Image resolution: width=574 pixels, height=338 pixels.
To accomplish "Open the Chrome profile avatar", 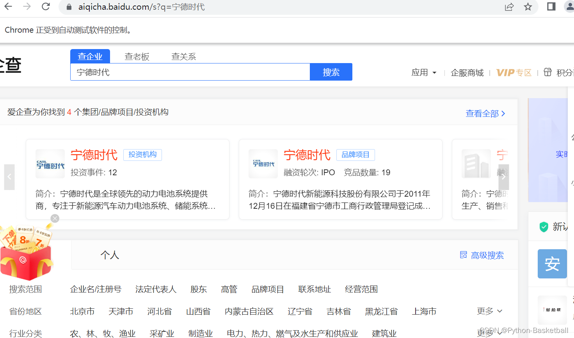I will pos(570,7).
